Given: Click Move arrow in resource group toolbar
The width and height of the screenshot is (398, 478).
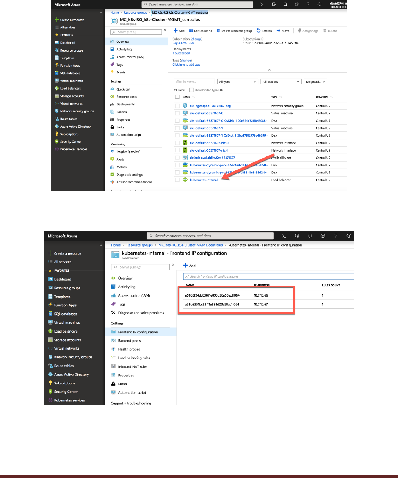Looking at the screenshot, I should click(283, 31).
